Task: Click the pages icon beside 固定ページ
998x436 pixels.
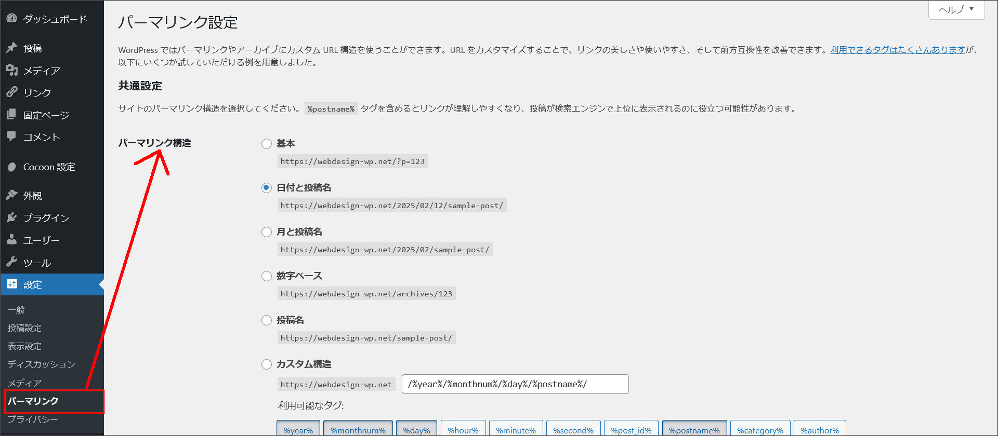Action: (12, 115)
